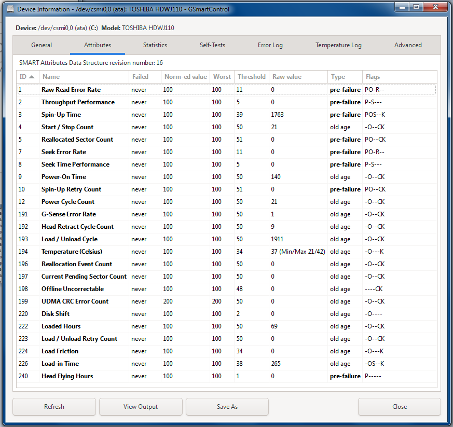453x427 pixels.
Task: Select the Load-in Time row
Action: tap(226, 363)
